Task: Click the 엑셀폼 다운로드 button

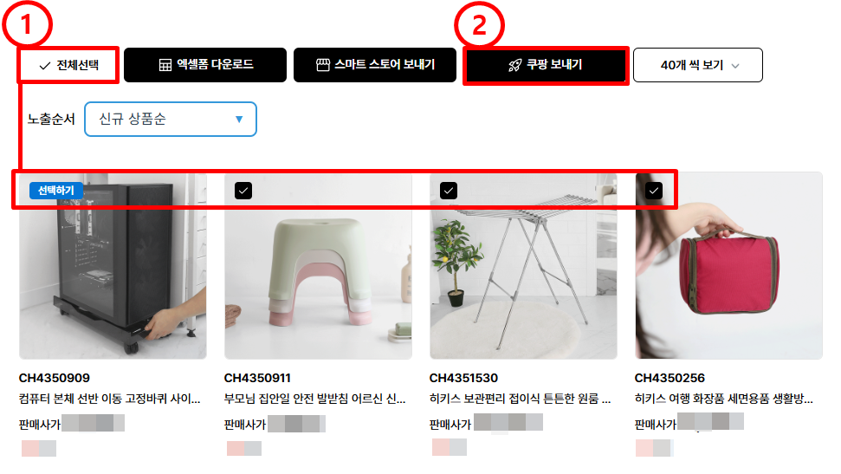Action: (x=205, y=65)
